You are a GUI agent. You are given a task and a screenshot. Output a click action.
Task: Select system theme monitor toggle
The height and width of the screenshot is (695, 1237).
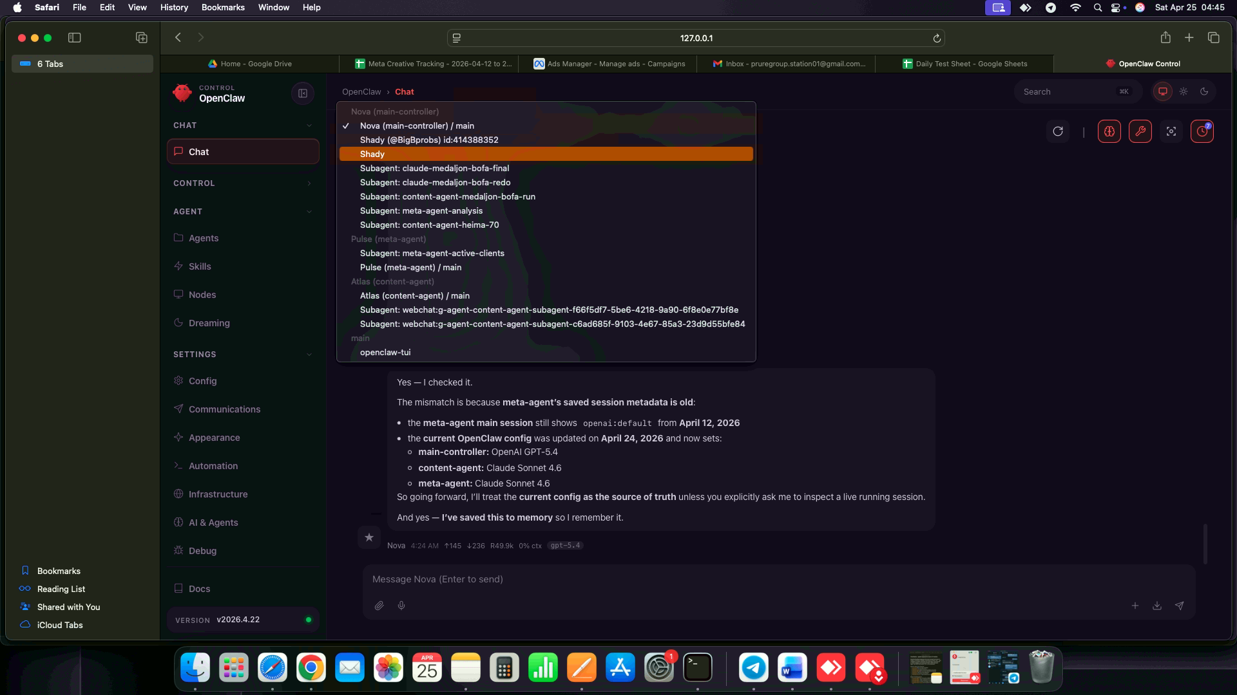pos(1163,91)
